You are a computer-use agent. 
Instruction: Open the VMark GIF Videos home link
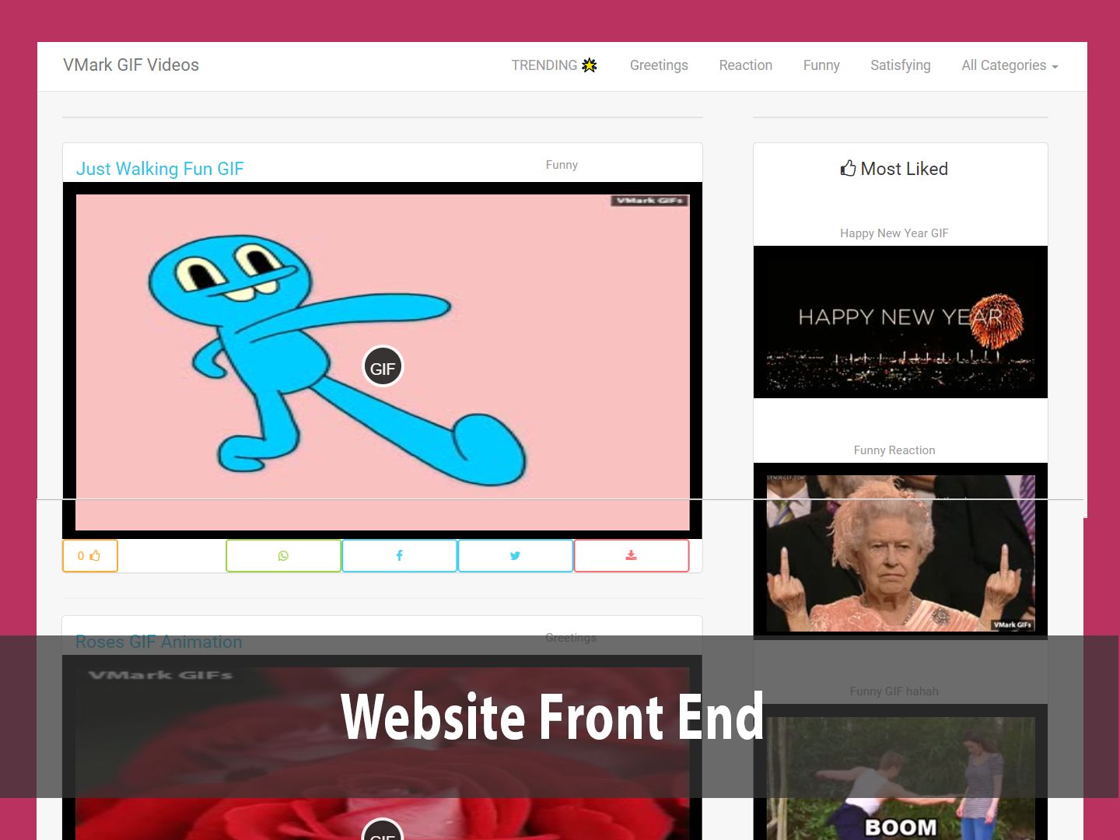click(x=131, y=65)
